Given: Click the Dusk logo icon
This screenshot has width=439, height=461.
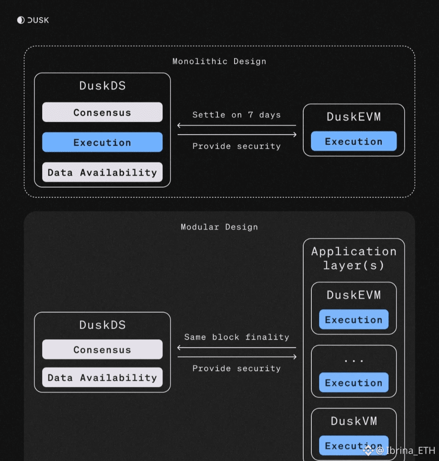Looking at the screenshot, I should [21, 20].
